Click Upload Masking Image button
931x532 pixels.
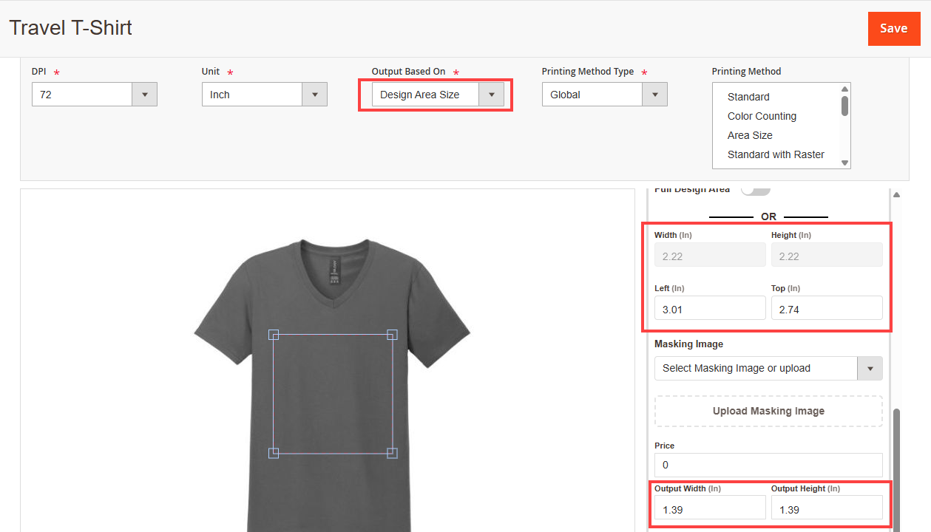pos(768,411)
